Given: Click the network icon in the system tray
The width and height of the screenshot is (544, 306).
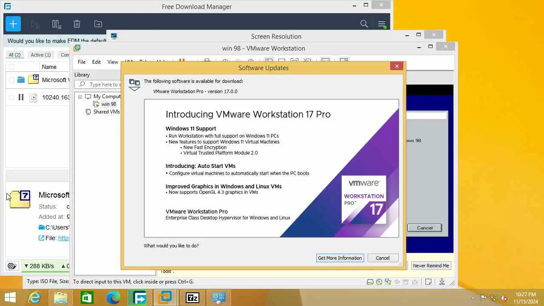Looking at the screenshot, I should pos(494,298).
